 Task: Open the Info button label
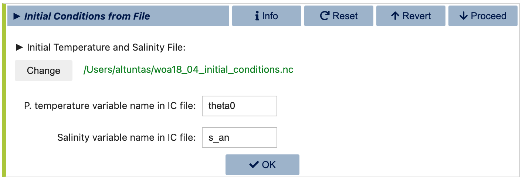(270, 16)
